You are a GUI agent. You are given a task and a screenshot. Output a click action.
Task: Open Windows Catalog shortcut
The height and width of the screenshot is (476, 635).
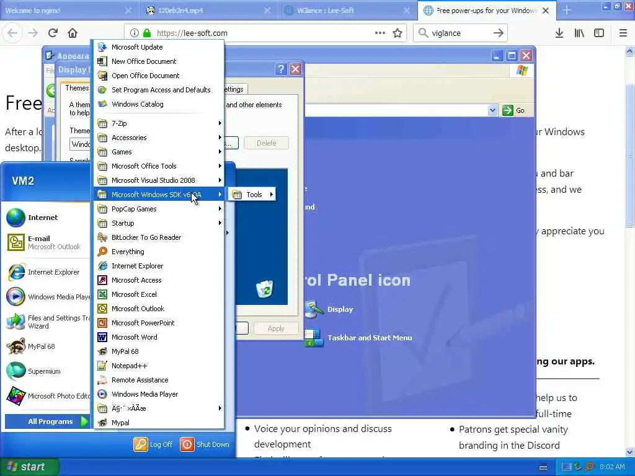[159, 104]
